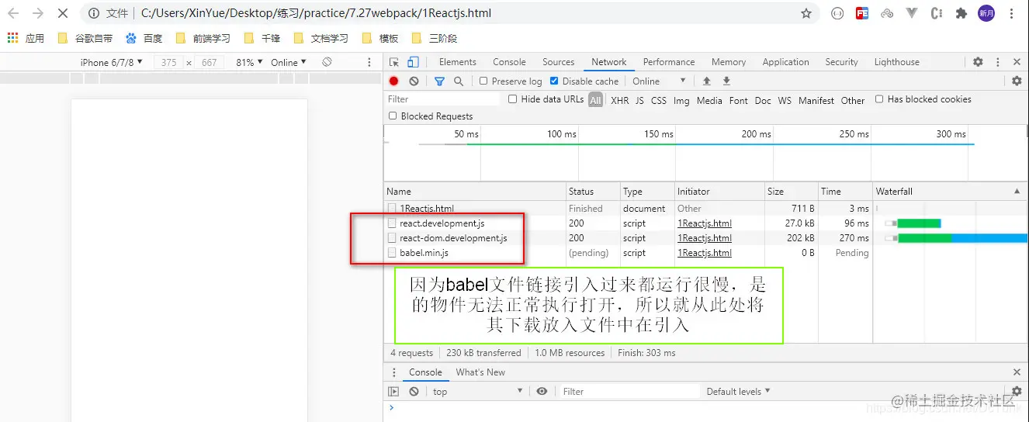
Task: Rotate the device viewport orientation
Action: click(327, 62)
